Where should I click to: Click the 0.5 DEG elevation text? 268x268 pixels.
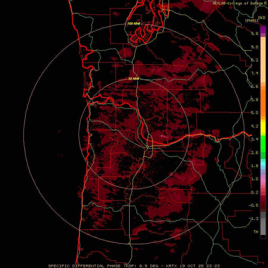click(149, 266)
